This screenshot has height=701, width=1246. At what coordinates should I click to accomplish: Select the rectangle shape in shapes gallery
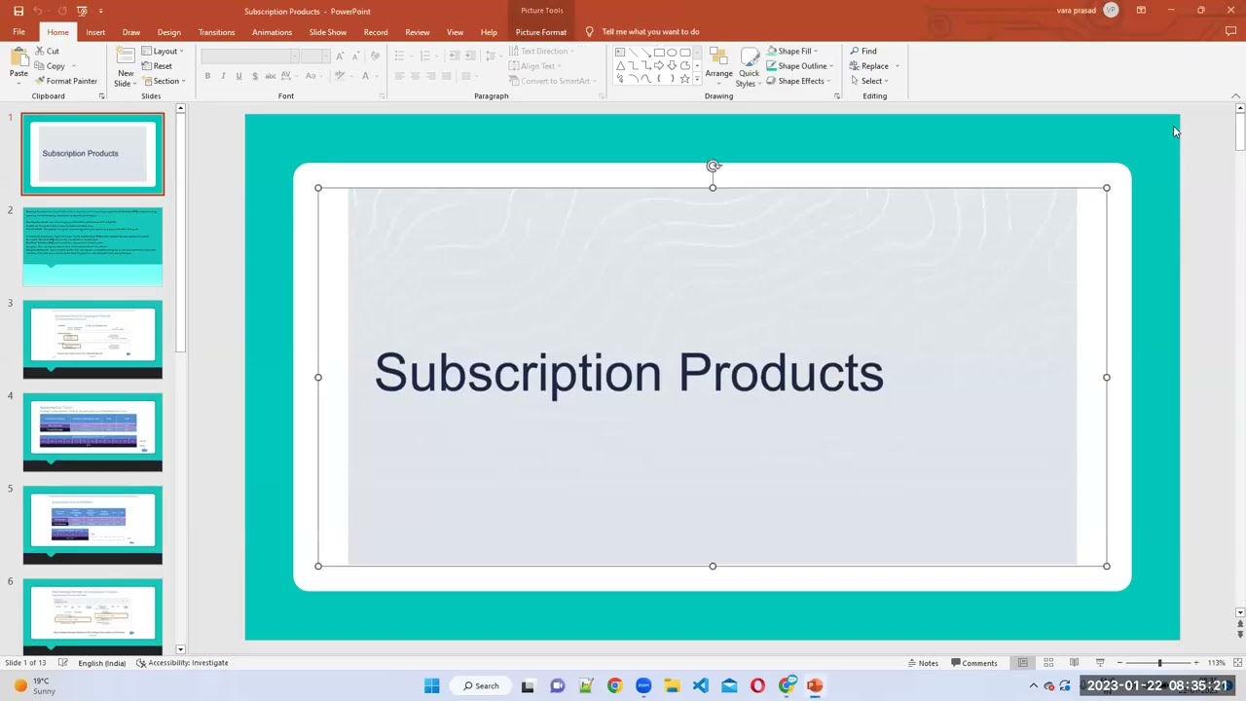pos(659,53)
